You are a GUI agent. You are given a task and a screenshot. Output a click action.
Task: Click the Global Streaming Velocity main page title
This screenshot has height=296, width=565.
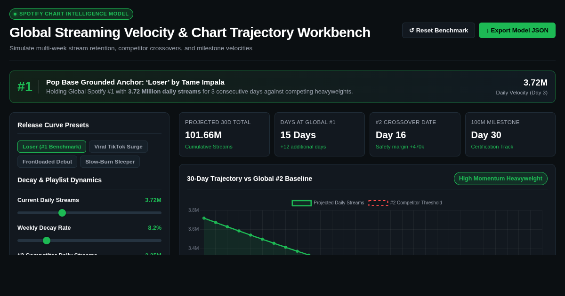190,32
